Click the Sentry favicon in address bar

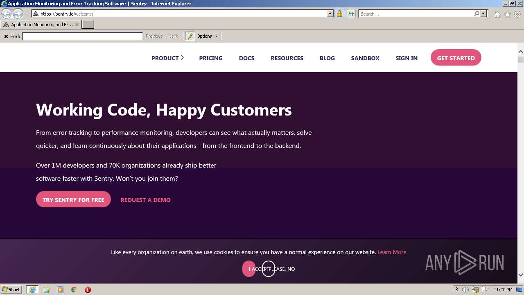pos(36,14)
